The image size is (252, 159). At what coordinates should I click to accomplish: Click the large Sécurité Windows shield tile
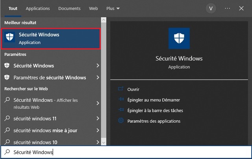[x=179, y=38]
